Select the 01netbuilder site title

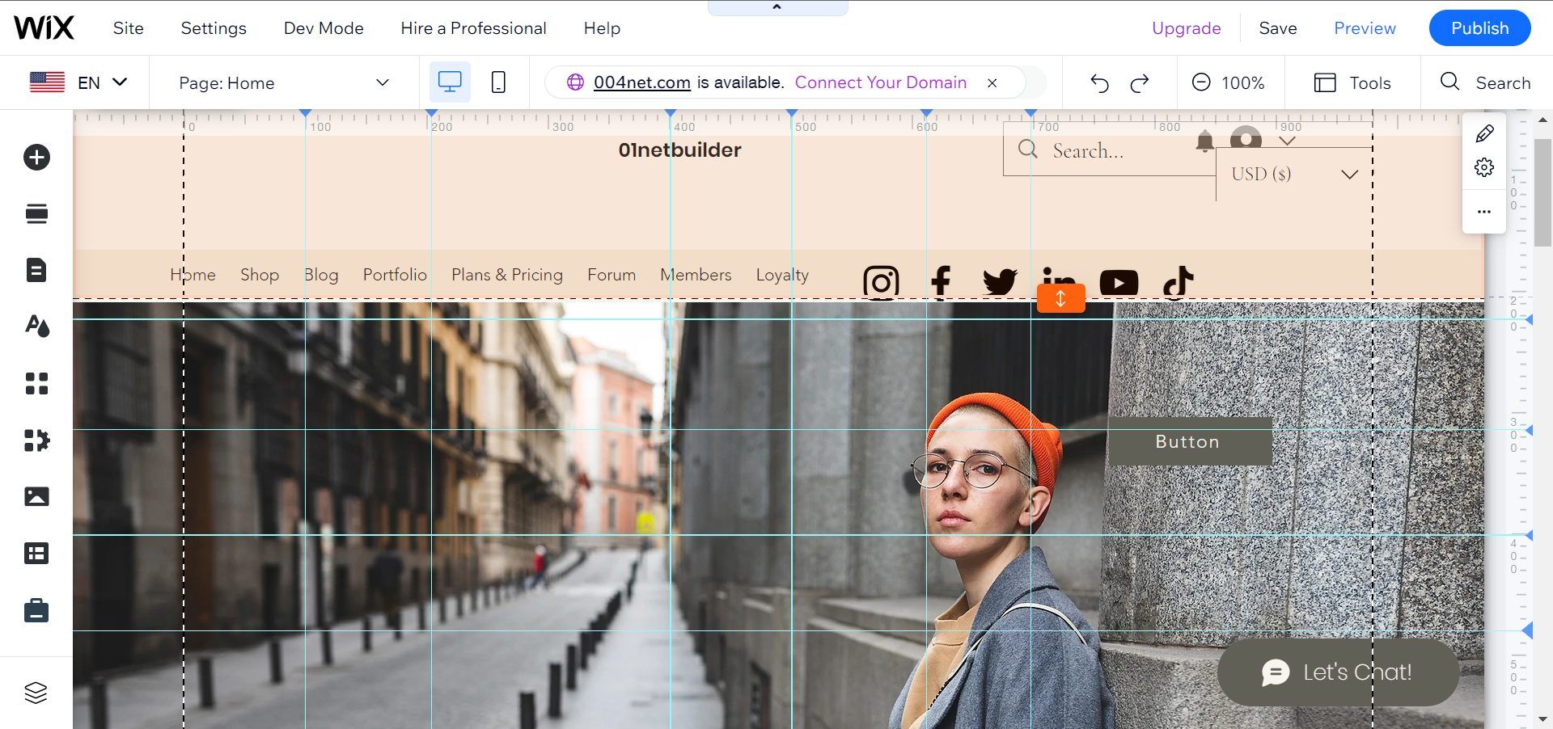(679, 150)
